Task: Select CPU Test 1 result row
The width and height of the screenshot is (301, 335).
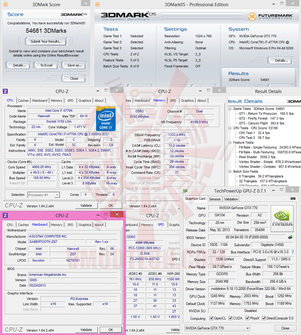Action: pyautogui.click(x=254, y=133)
